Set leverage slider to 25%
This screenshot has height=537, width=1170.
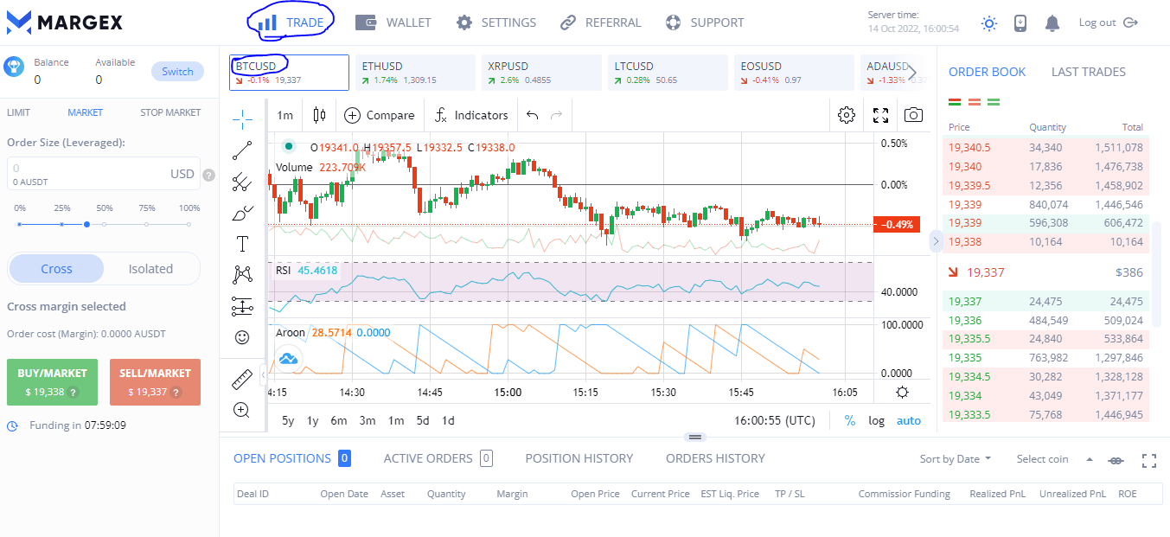click(x=61, y=225)
